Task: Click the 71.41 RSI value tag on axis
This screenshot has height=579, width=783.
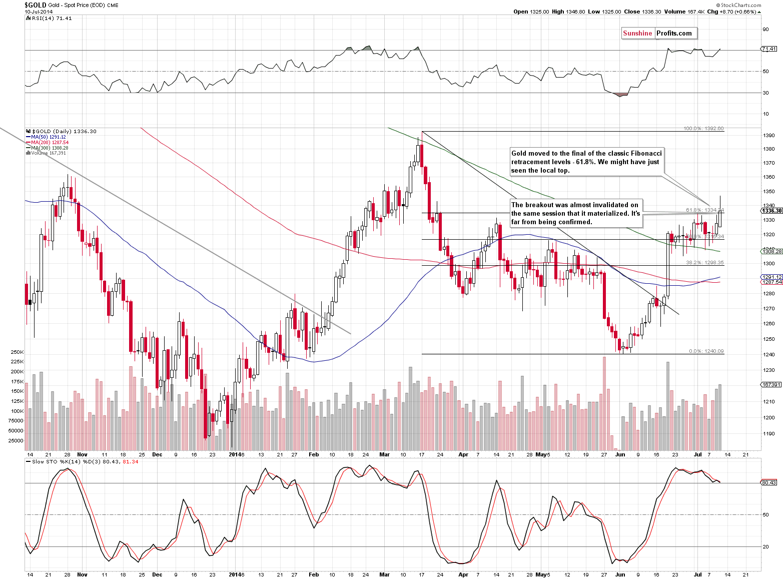Action: click(x=769, y=49)
